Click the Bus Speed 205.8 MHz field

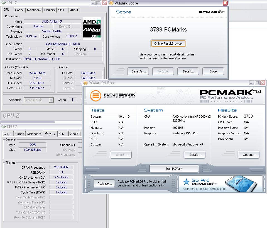37,83
